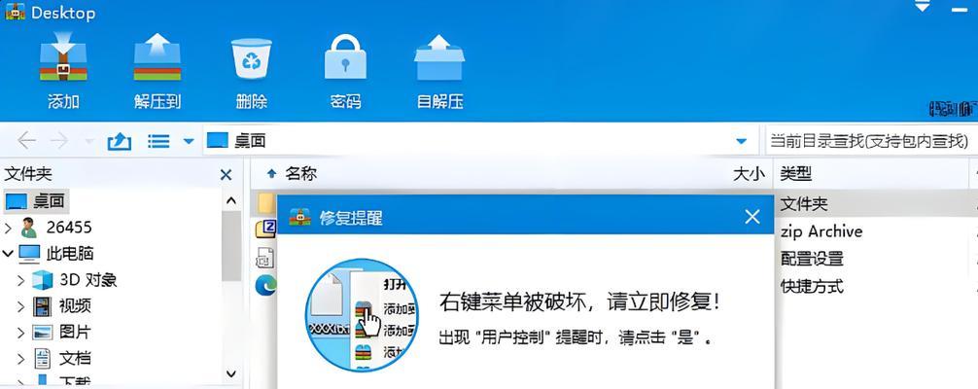This screenshot has width=978, height=389.
Task: Expand the 26455 user folder
Action: [8, 228]
